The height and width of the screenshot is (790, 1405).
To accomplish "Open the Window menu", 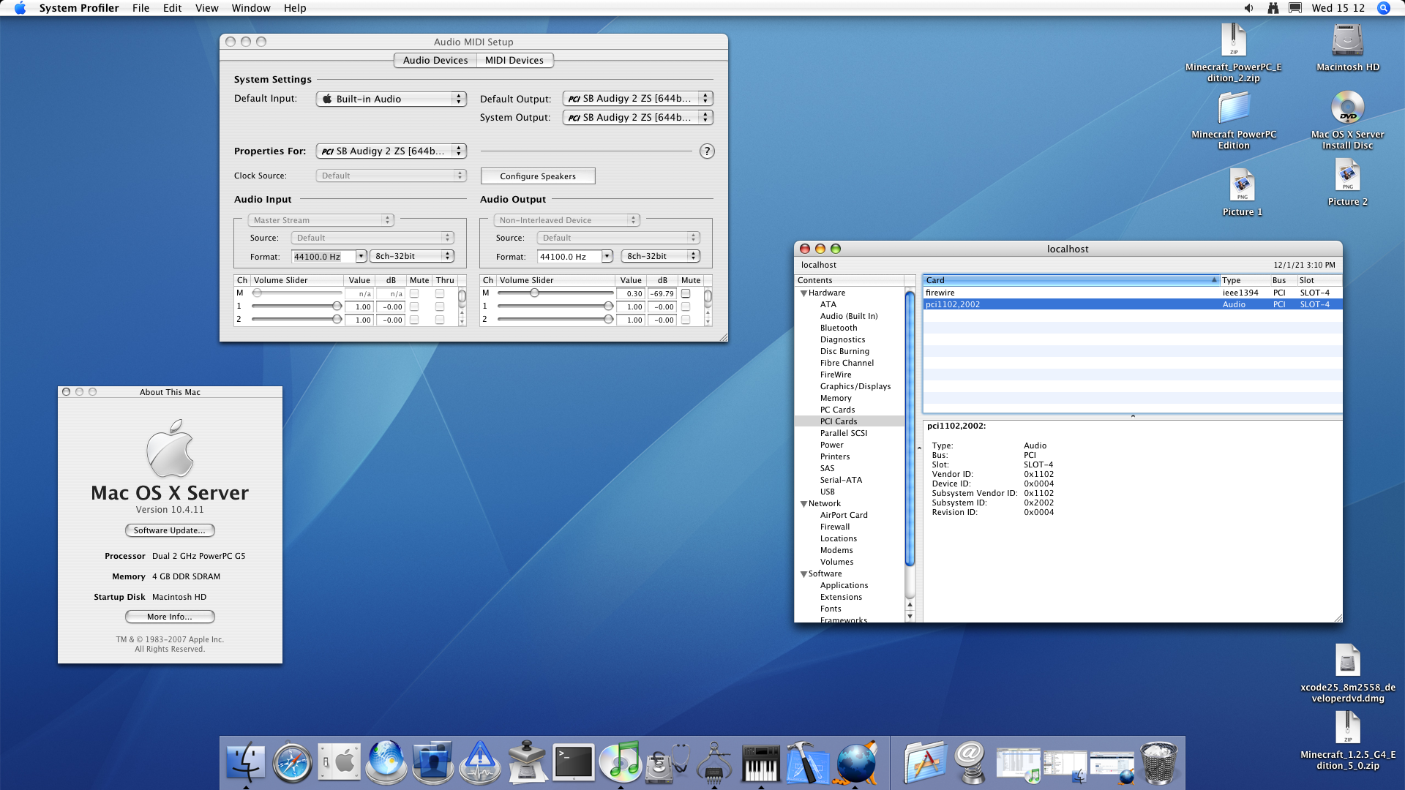I will pyautogui.click(x=250, y=8).
